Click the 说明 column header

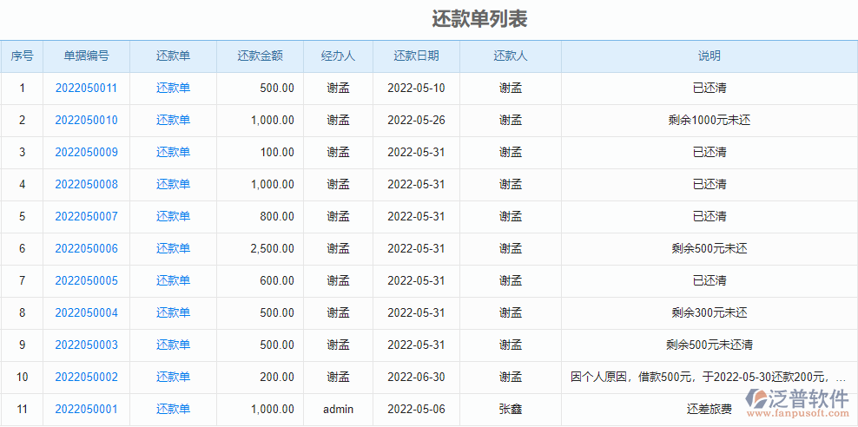pyautogui.click(x=709, y=56)
